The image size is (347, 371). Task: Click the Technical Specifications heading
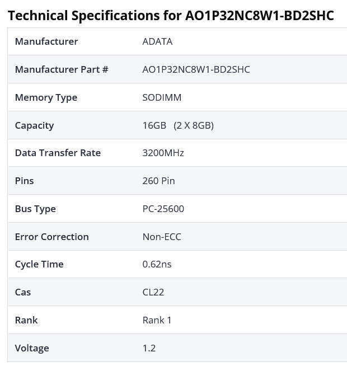pyautogui.click(x=171, y=16)
